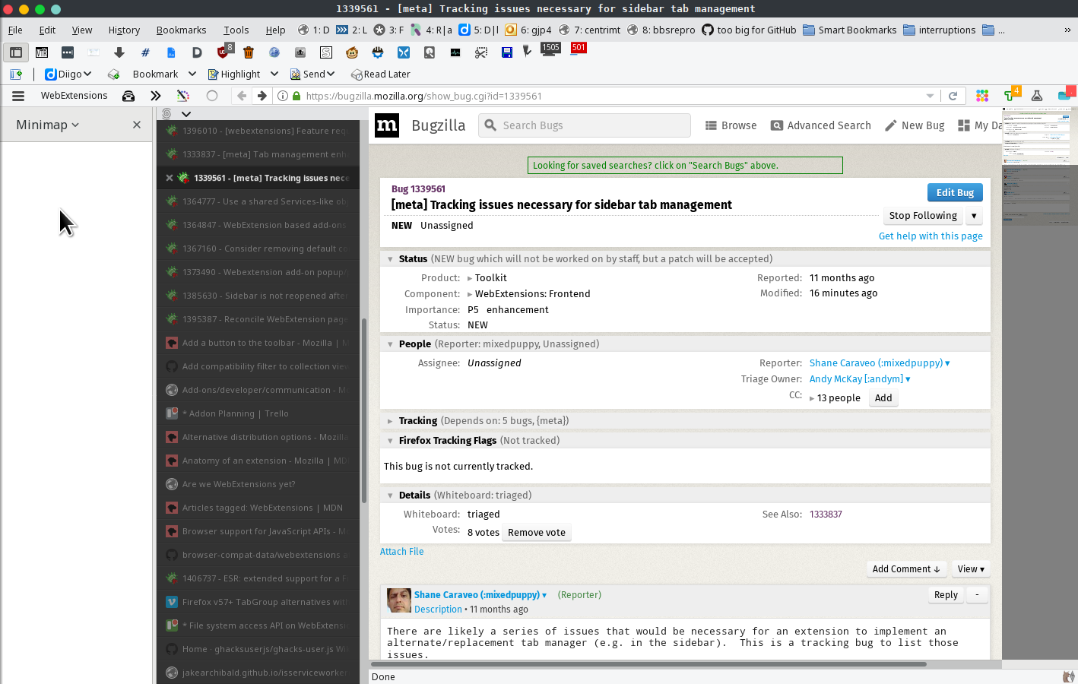Click the Greasemonkey monkey toolbar icon

353,52
